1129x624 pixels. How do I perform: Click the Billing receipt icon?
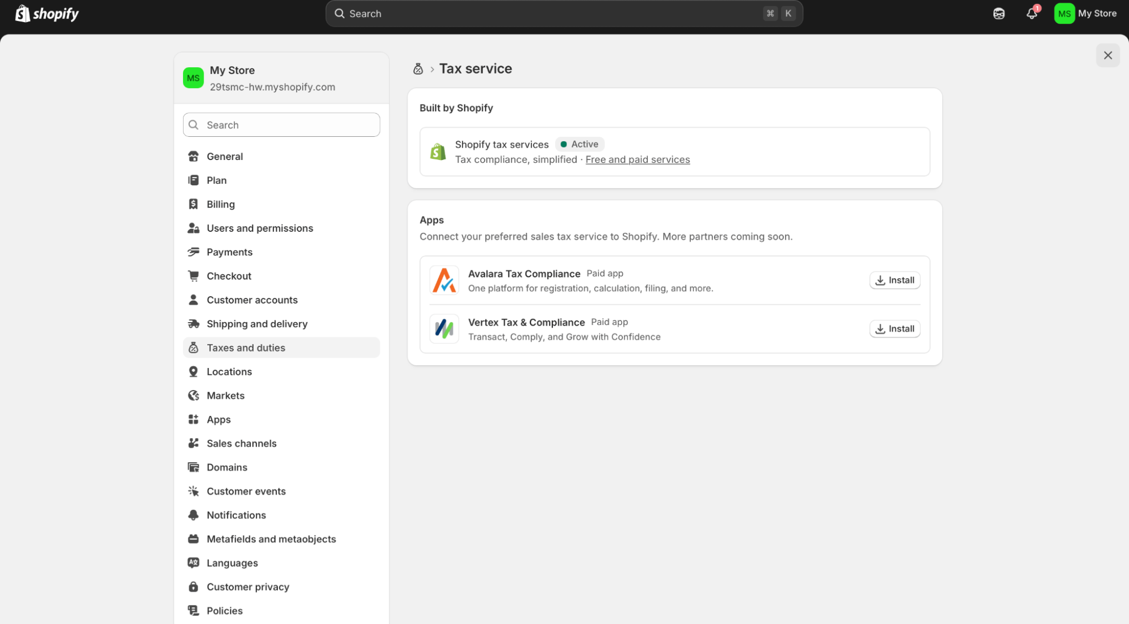(193, 204)
